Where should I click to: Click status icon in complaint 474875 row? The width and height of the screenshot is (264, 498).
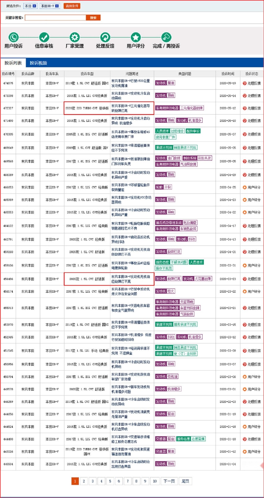pyautogui.click(x=244, y=83)
